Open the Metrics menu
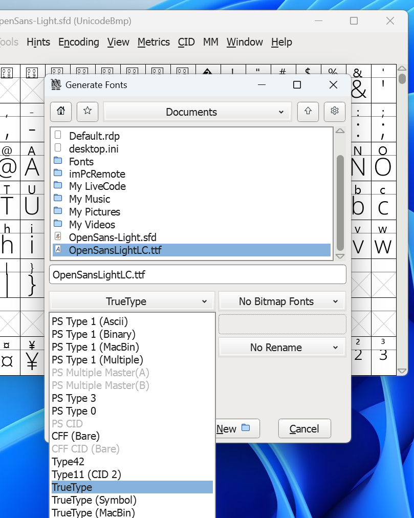This screenshot has width=414, height=518. 154,42
